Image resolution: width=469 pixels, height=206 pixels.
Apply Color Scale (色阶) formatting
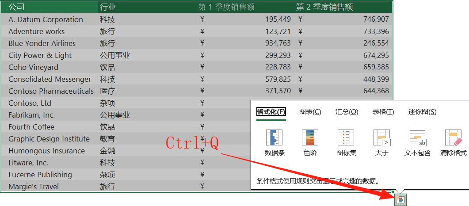pos(310,143)
